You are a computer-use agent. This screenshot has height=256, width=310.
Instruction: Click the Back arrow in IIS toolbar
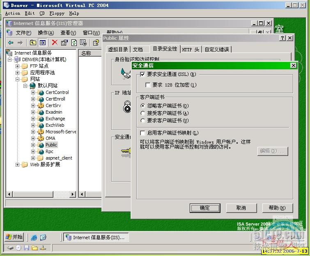pos(11,43)
